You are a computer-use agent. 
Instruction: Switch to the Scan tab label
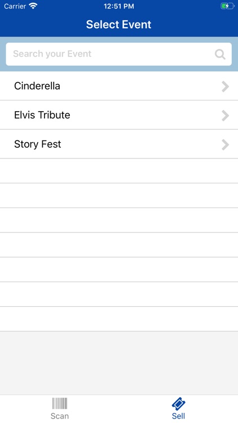coord(60,416)
